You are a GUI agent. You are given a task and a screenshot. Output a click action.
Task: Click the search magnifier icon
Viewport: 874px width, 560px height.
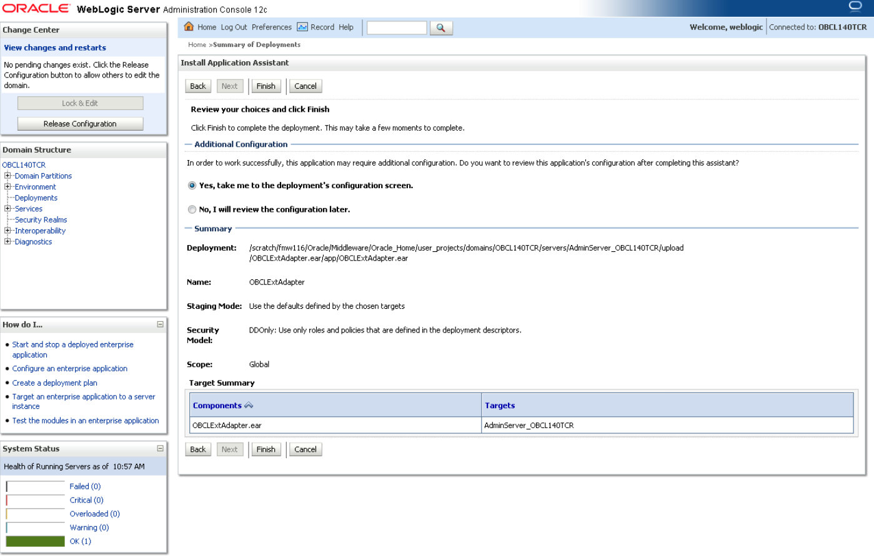click(x=441, y=27)
